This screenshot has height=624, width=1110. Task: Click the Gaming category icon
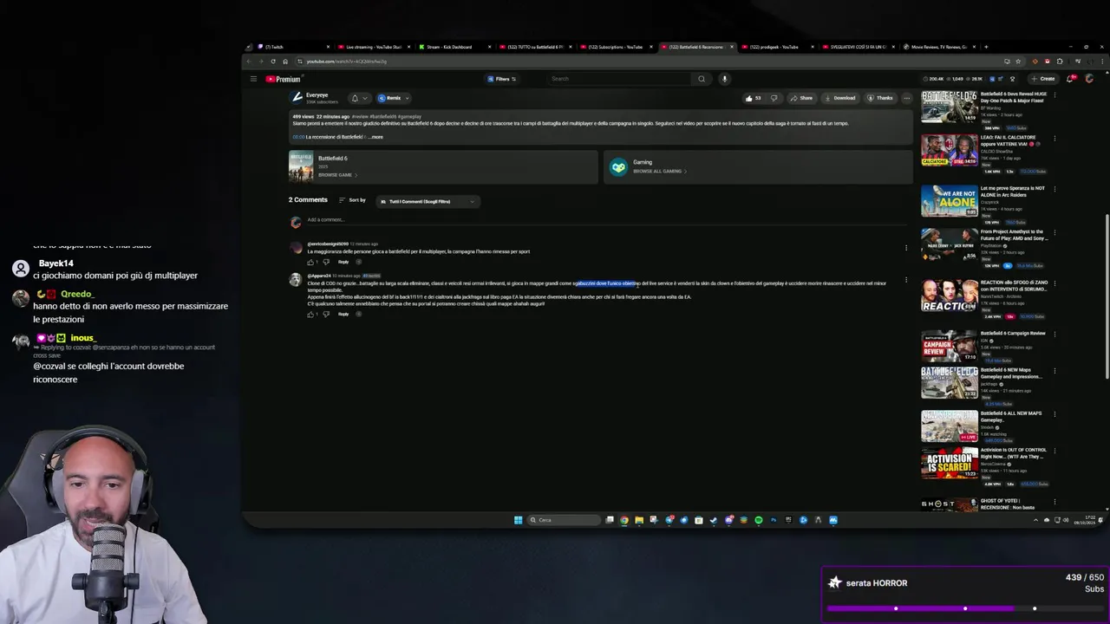[618, 167]
